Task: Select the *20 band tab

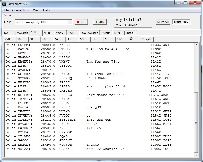Action: click(x=83, y=39)
